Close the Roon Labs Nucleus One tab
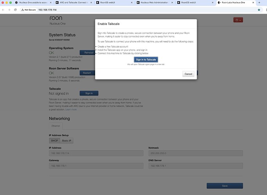 tap(253, 3)
